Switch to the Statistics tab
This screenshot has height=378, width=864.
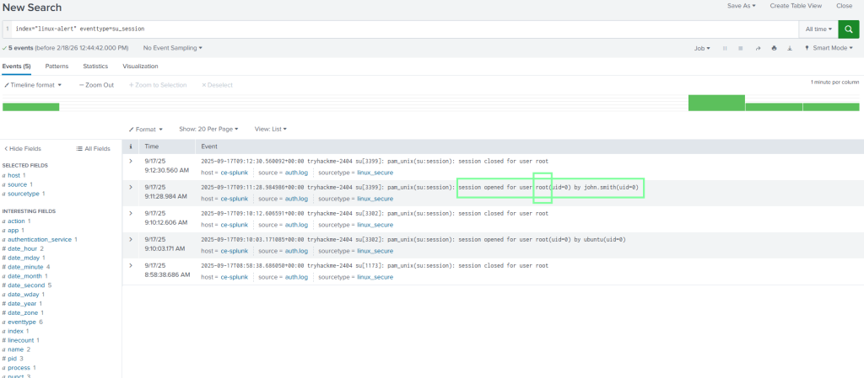pyautogui.click(x=95, y=66)
